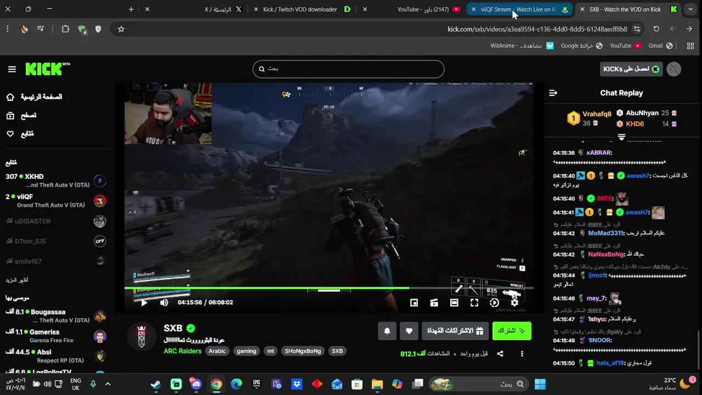Open video player settings gear

[x=514, y=302]
